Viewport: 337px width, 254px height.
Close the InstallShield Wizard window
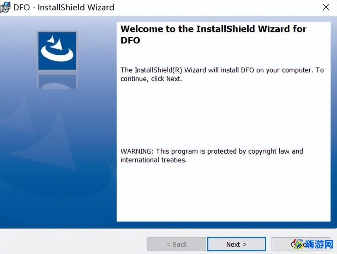point(326,7)
